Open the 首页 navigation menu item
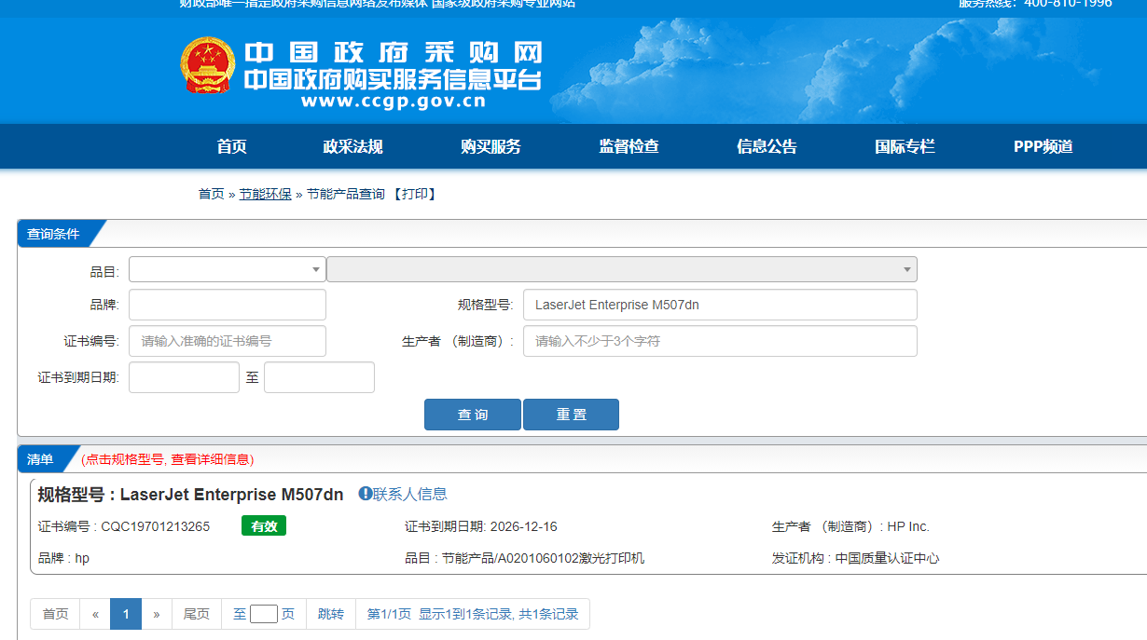Viewport: 1147px width, 640px height. (231, 146)
